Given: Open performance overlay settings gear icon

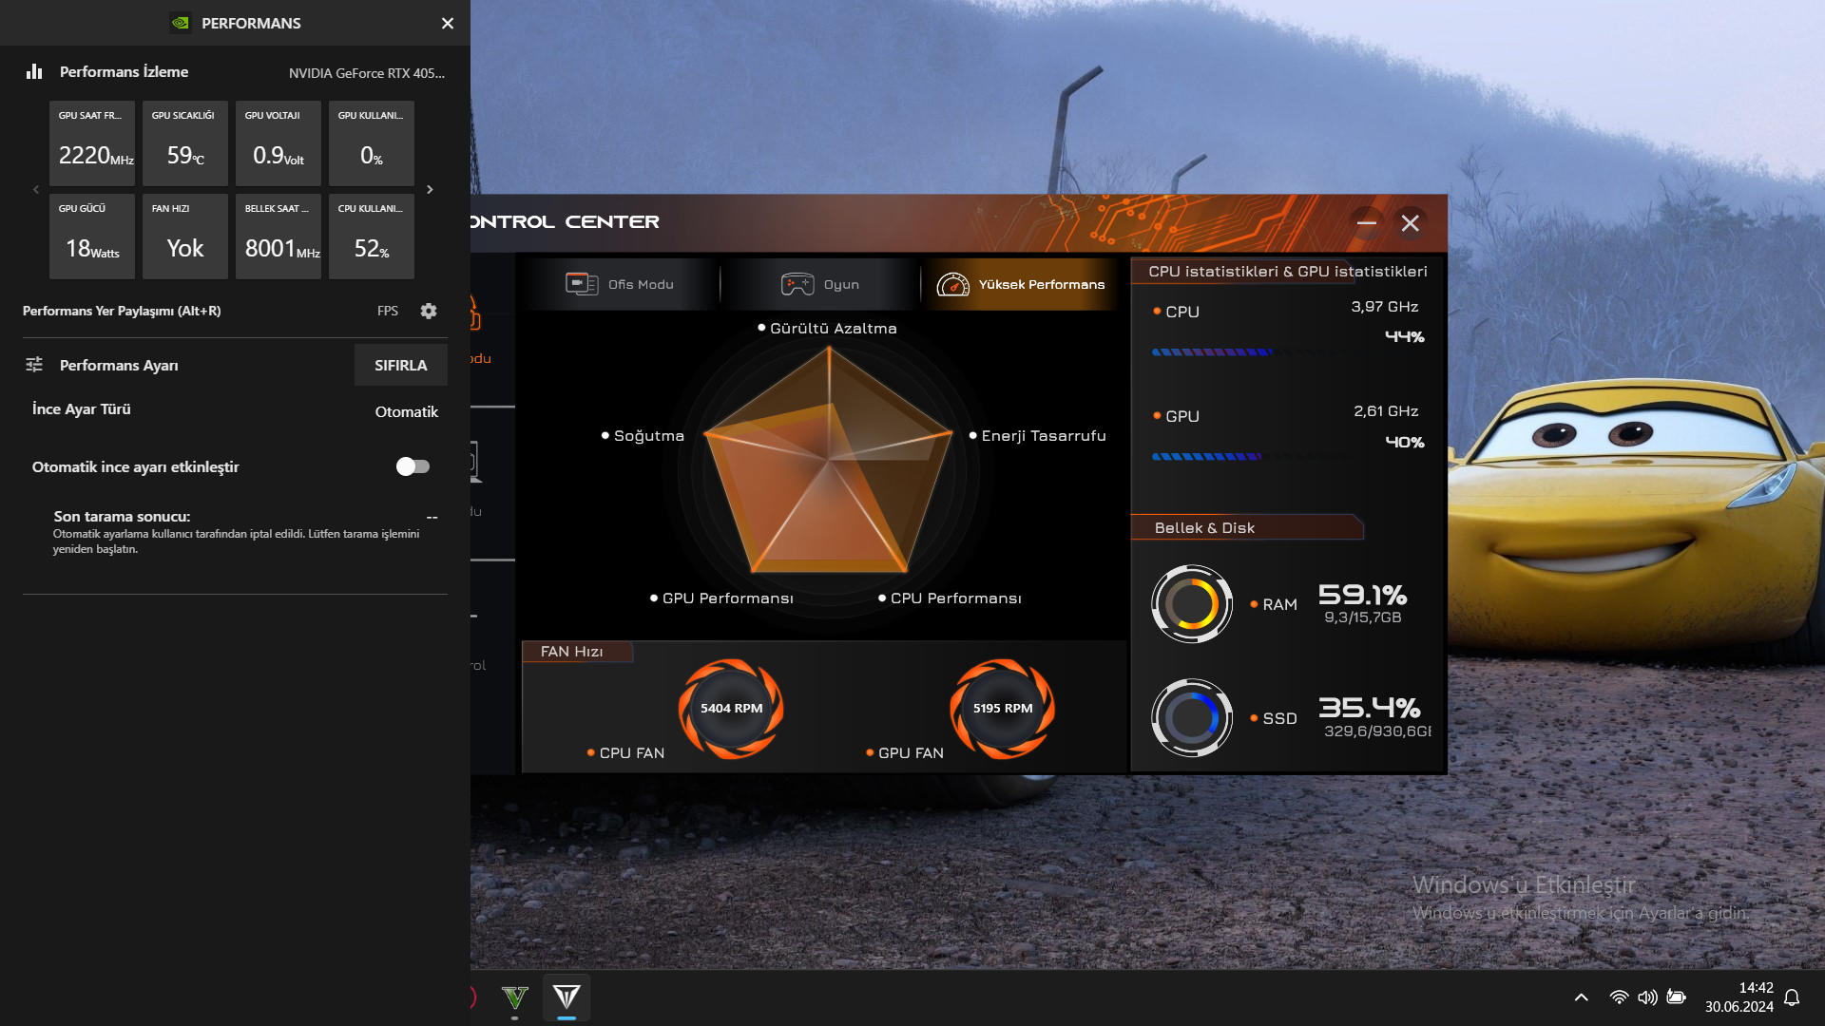Looking at the screenshot, I should click(x=429, y=311).
